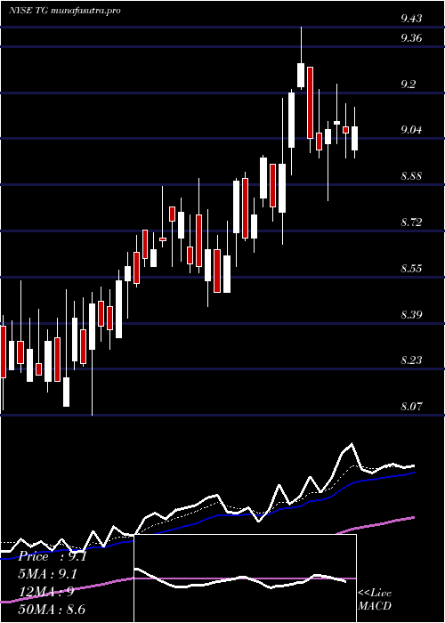Click the NYSE TG chart title

[64, 11]
